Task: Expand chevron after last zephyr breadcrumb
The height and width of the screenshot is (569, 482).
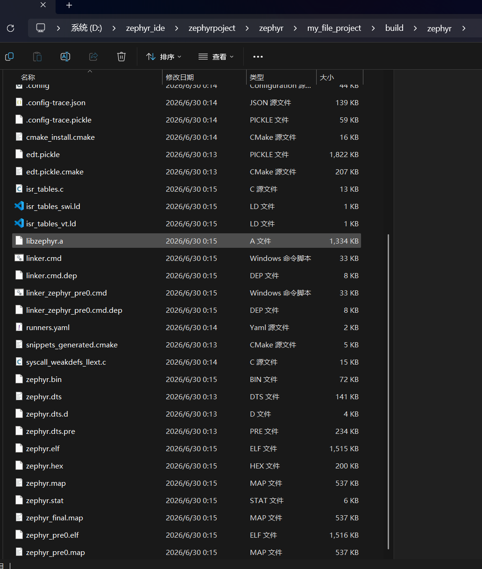Action: [464, 28]
